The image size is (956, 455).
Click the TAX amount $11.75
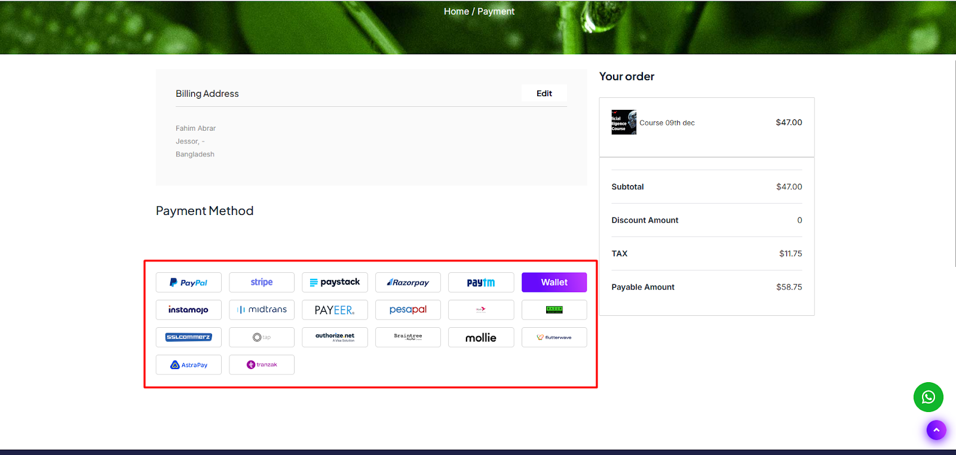790,254
